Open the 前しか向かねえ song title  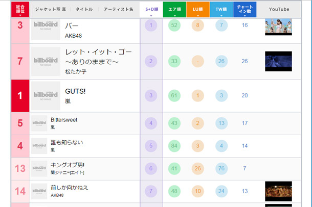click(x=70, y=187)
